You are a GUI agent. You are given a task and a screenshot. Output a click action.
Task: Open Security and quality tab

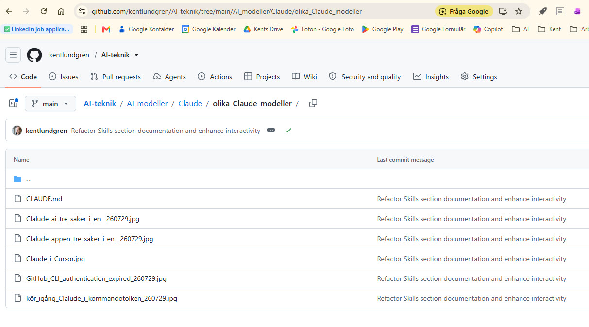click(365, 77)
